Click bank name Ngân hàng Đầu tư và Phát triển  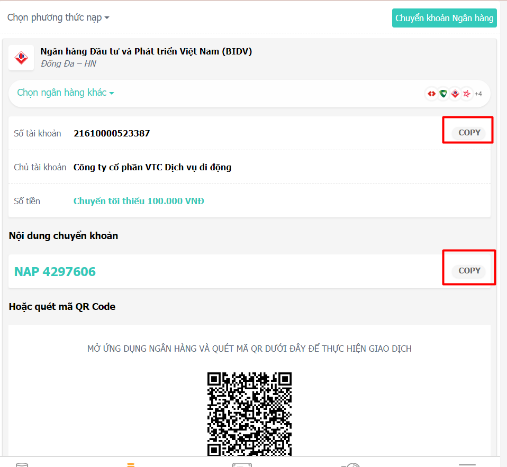pos(146,51)
